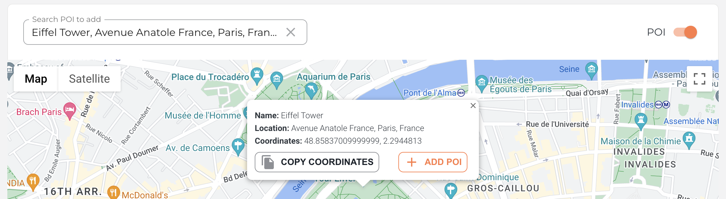Switch to Satellite map view

coord(89,79)
